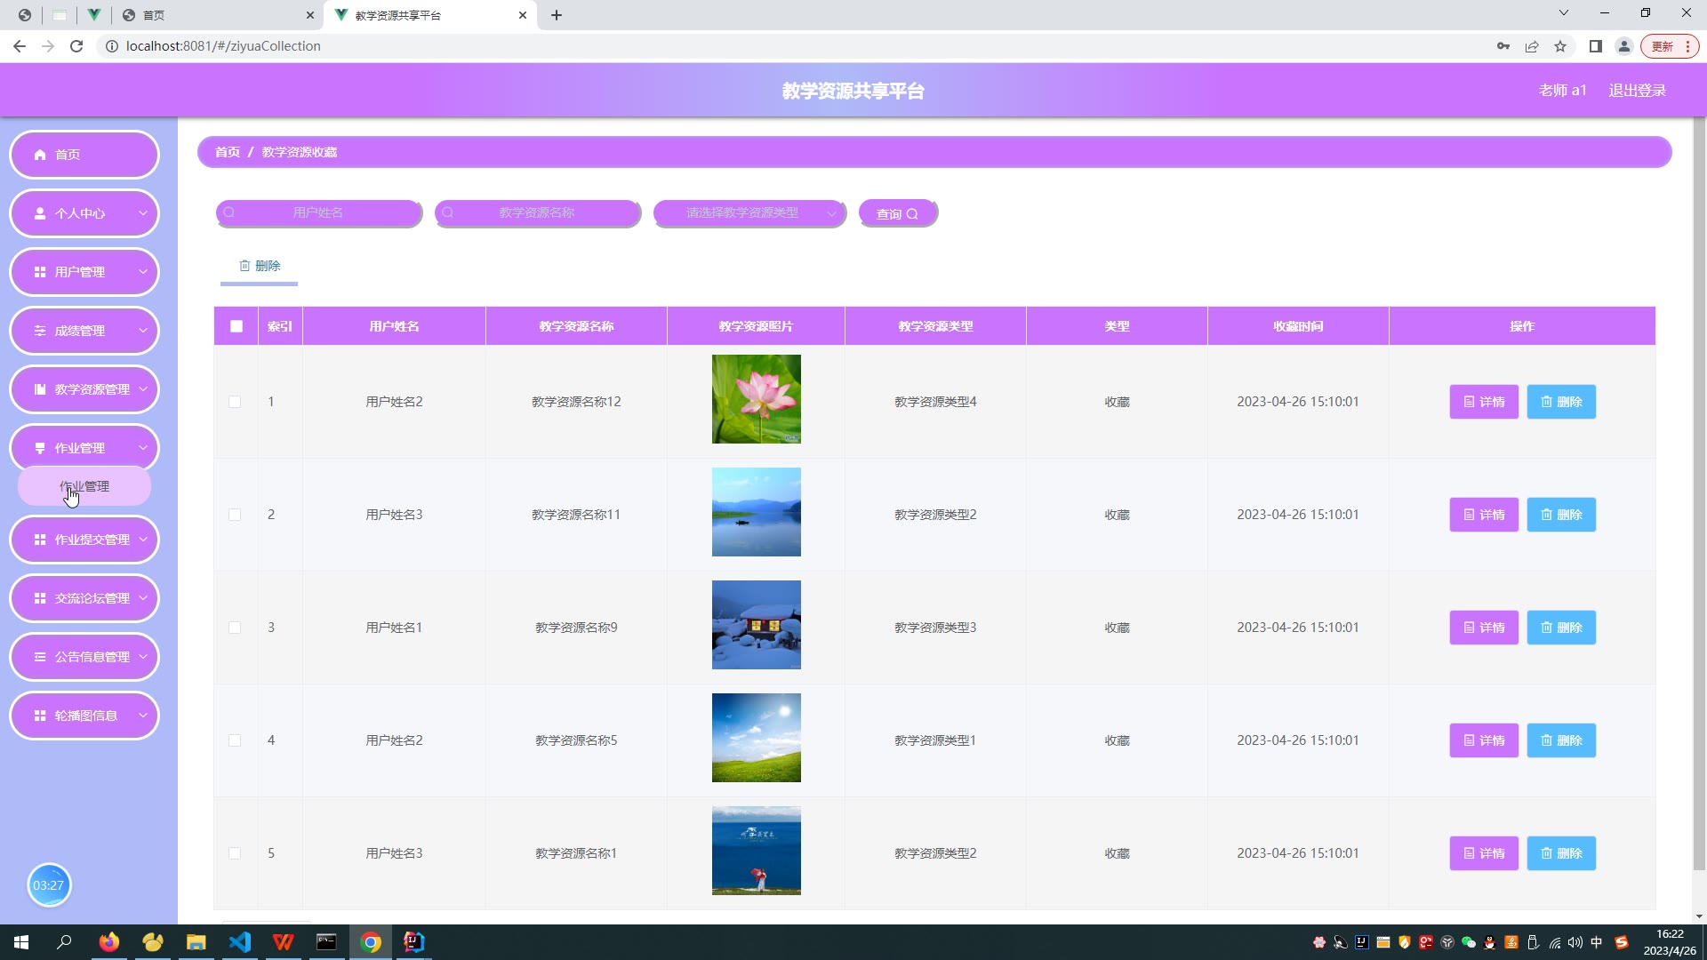Select the 教学资源共享平台 browser tab
Viewport: 1707px width, 960px height.
coord(431,15)
